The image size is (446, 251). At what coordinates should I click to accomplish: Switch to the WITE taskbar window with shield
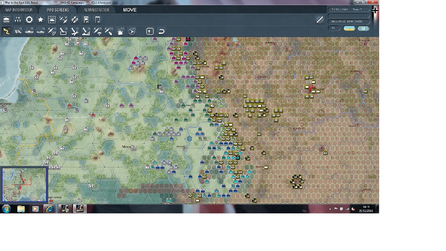click(65, 209)
